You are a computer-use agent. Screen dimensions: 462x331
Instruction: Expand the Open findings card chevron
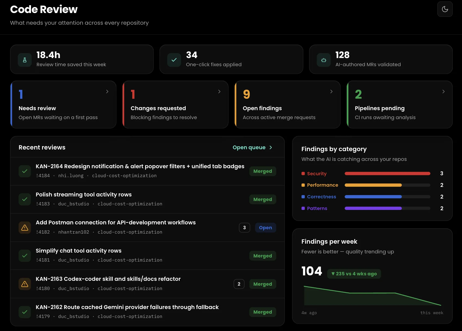click(331, 91)
